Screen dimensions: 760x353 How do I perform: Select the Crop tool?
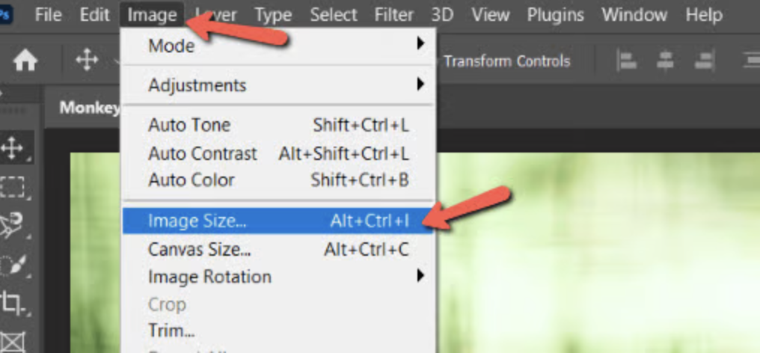(x=13, y=303)
